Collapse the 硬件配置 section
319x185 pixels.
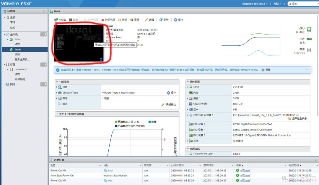(x=188, y=82)
